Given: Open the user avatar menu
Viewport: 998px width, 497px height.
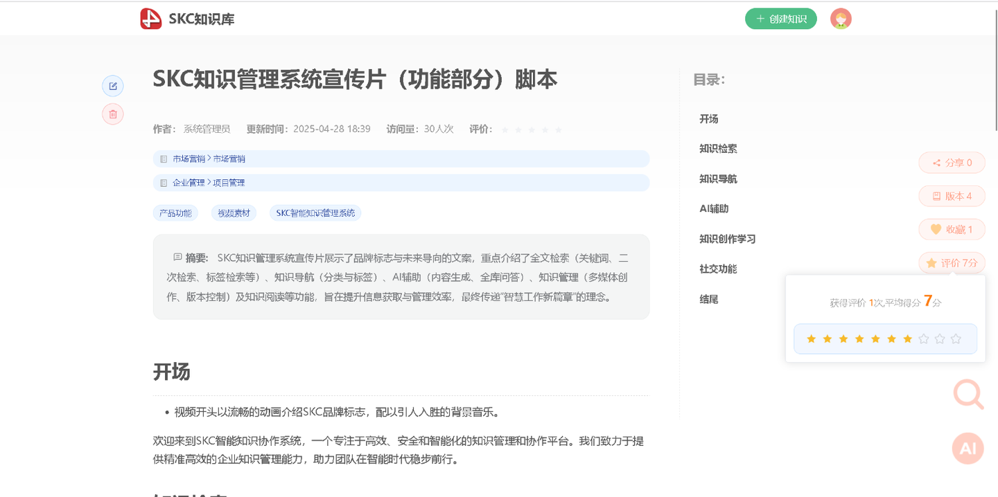Looking at the screenshot, I should click(841, 19).
